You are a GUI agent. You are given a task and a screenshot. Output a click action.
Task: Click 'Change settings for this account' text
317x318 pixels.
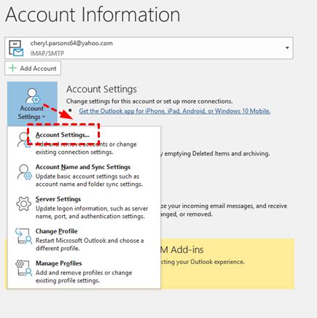click(x=149, y=101)
